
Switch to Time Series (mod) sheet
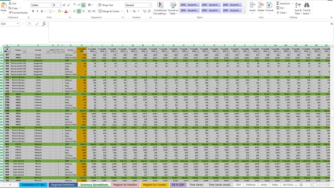[x=219, y=185]
